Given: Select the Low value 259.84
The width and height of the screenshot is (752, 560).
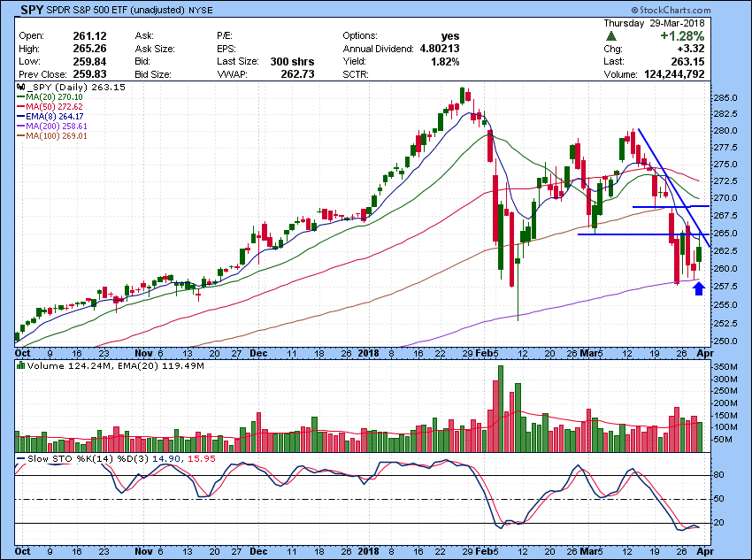Looking at the screenshot, I should [x=89, y=62].
